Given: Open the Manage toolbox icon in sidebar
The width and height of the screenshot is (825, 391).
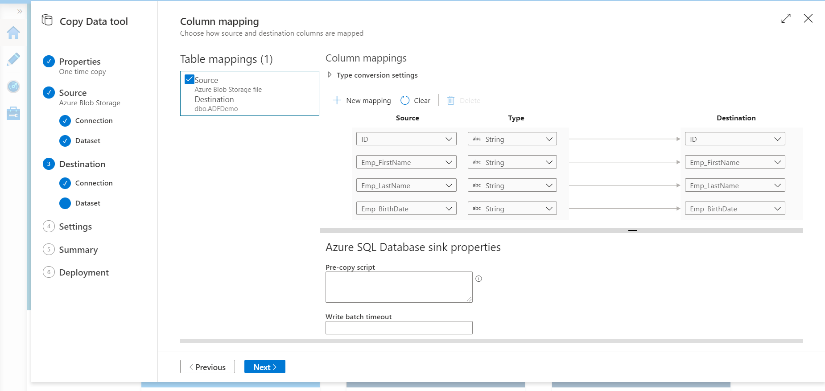Looking at the screenshot, I should [13, 113].
